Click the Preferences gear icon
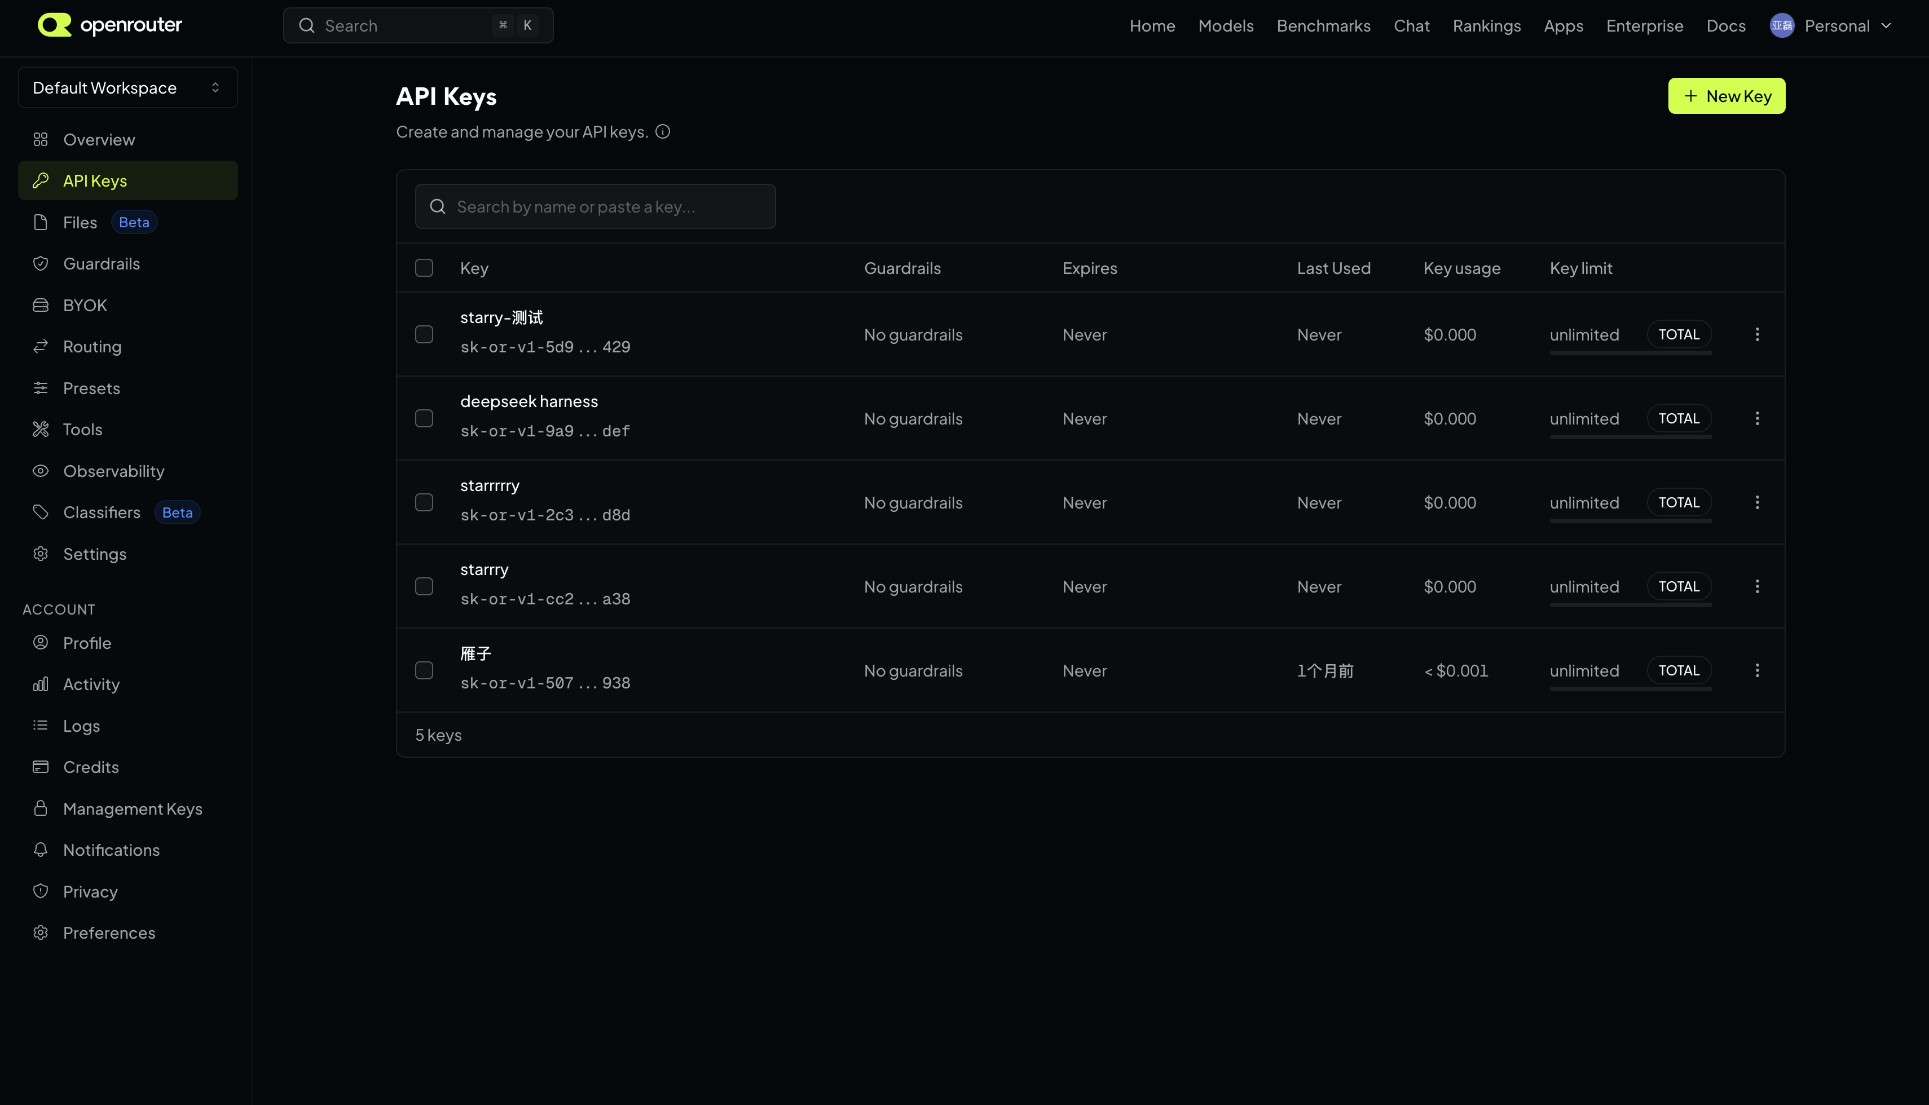 [x=41, y=932]
